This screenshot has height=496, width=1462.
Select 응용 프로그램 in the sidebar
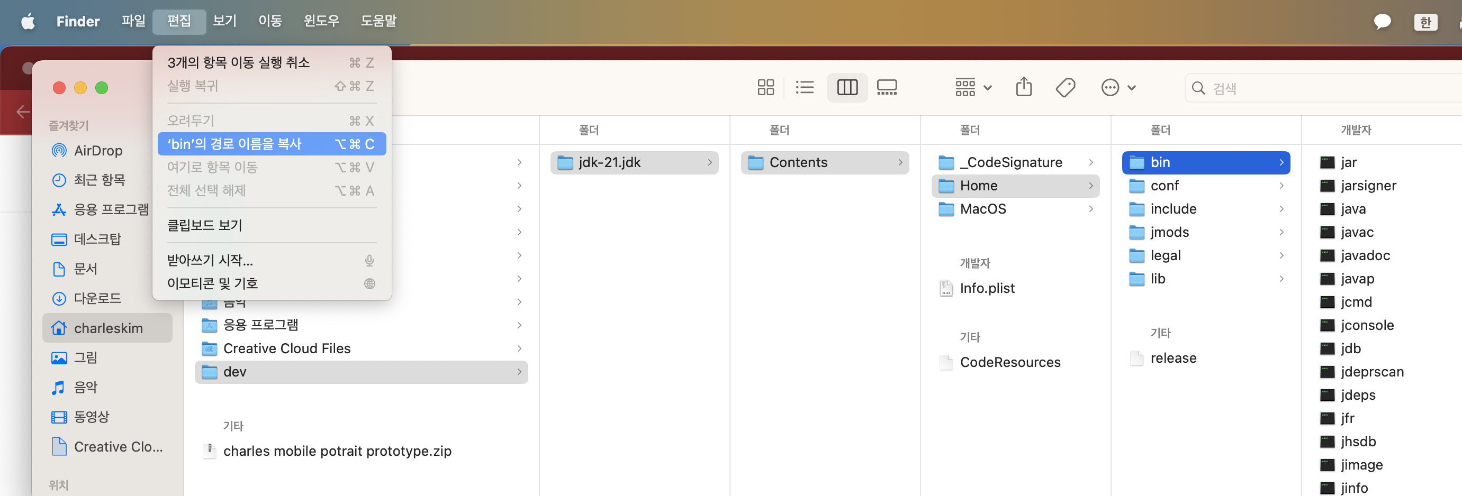[x=107, y=209]
